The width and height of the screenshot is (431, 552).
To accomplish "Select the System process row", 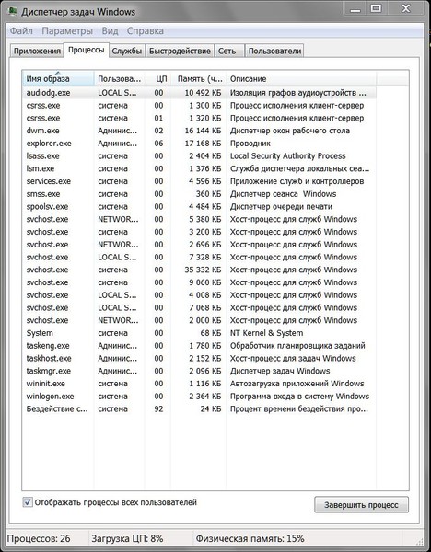I will 199,333.
